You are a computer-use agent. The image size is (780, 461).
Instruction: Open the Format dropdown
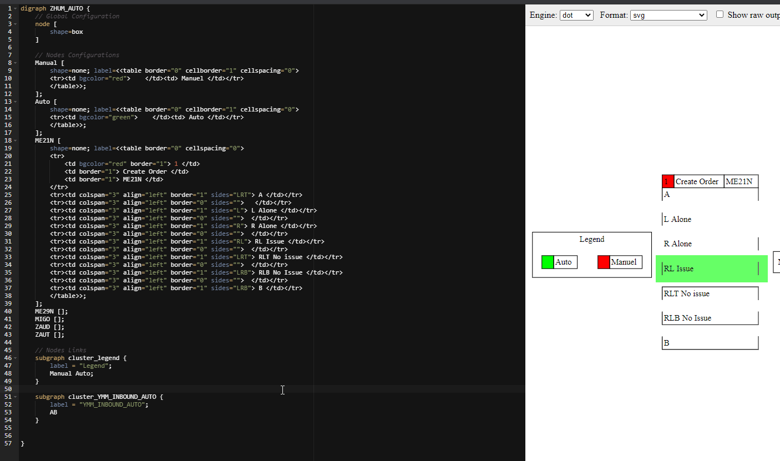click(x=668, y=15)
